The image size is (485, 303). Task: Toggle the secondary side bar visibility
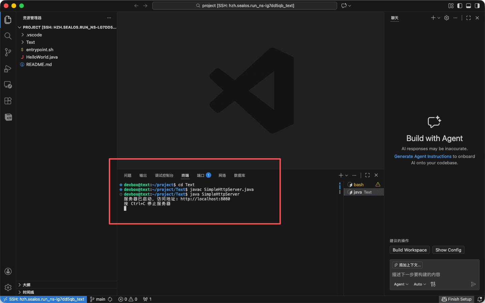[x=477, y=6]
